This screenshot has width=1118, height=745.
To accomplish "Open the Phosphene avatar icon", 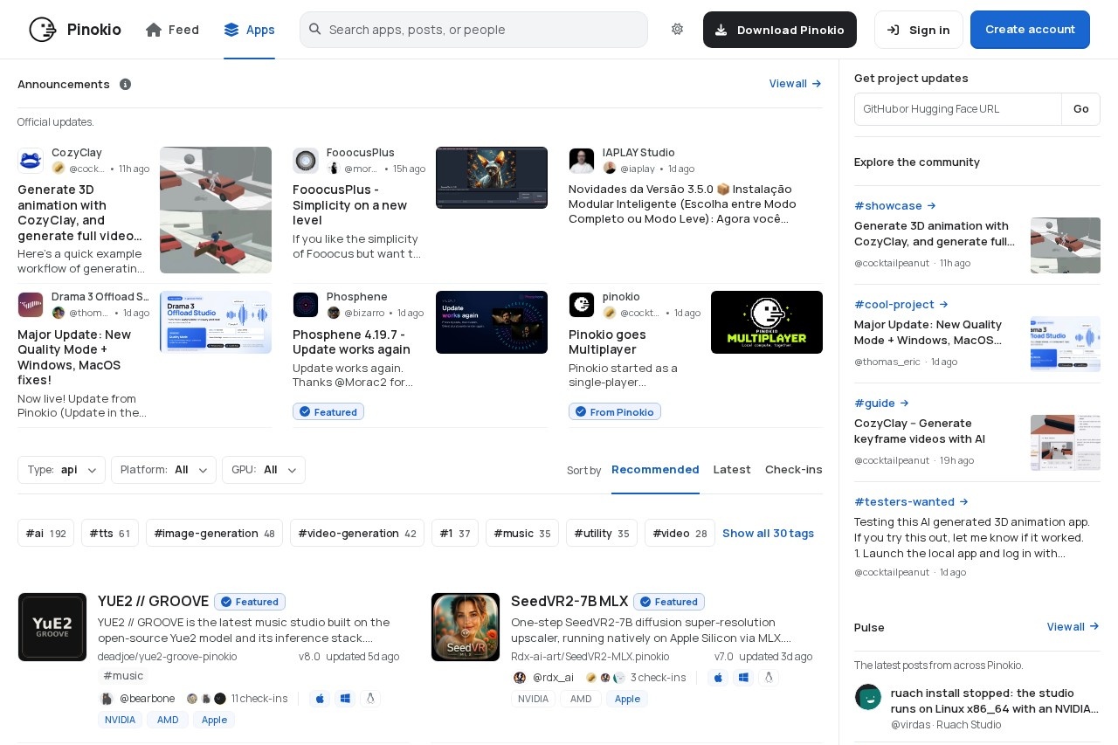I will [306, 305].
